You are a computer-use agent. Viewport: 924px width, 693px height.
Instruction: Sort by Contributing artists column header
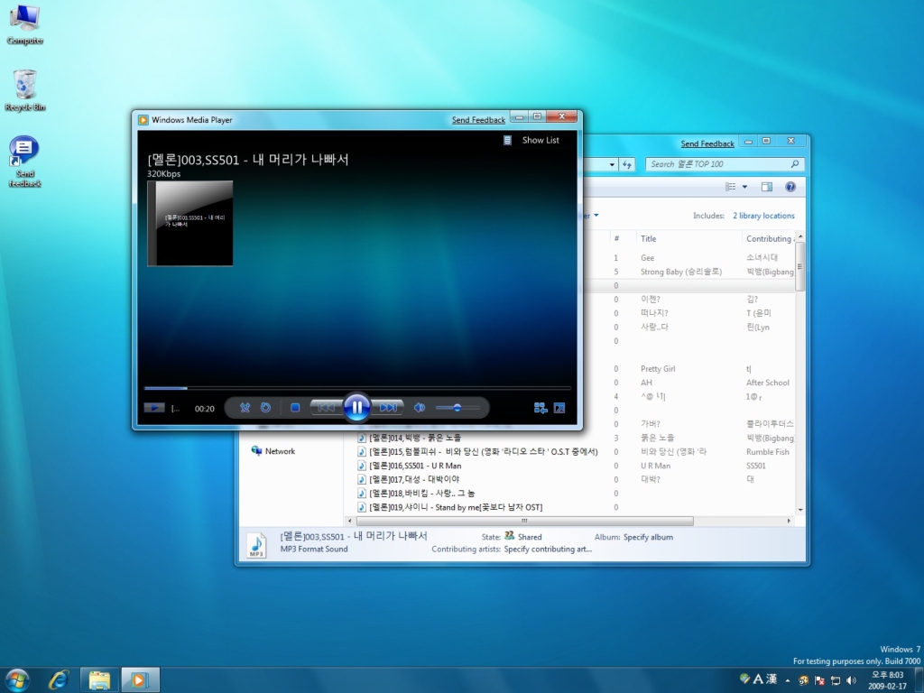pyautogui.click(x=769, y=238)
